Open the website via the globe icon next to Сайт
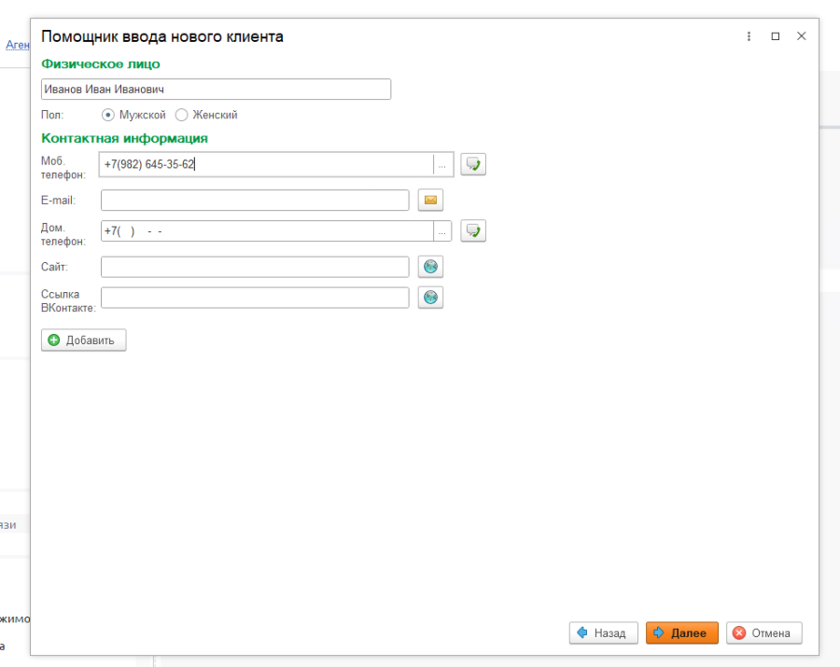840x667 pixels. (x=430, y=267)
